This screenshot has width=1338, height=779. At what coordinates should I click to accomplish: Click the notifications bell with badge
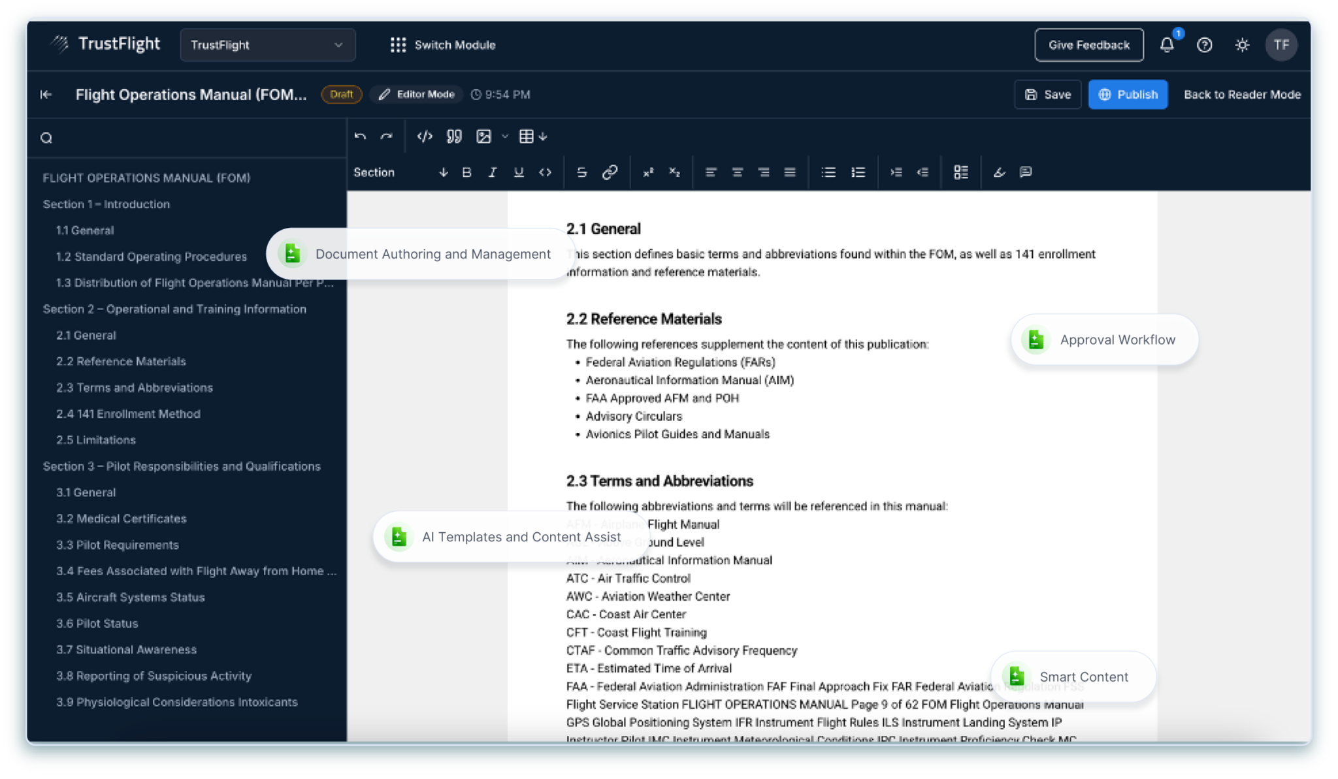pos(1167,44)
